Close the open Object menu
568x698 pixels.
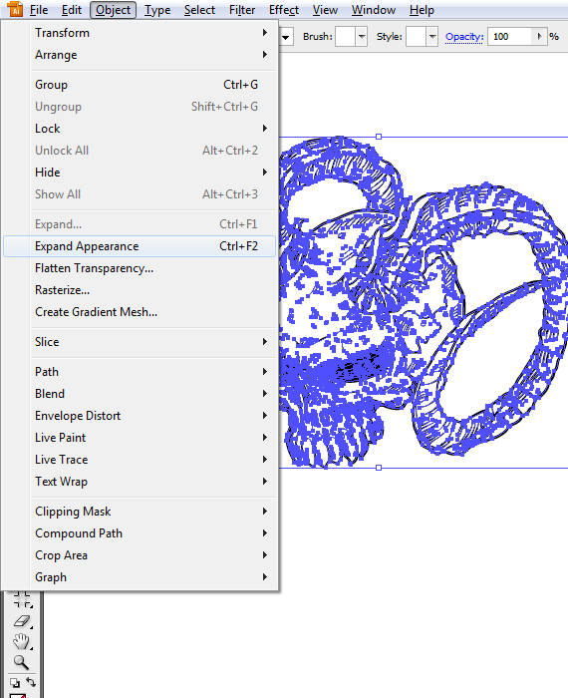113,10
